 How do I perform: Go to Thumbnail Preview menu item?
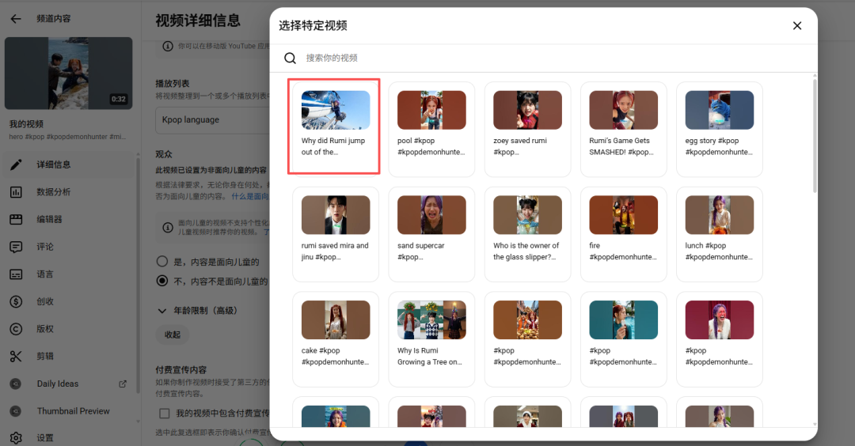click(x=68, y=411)
